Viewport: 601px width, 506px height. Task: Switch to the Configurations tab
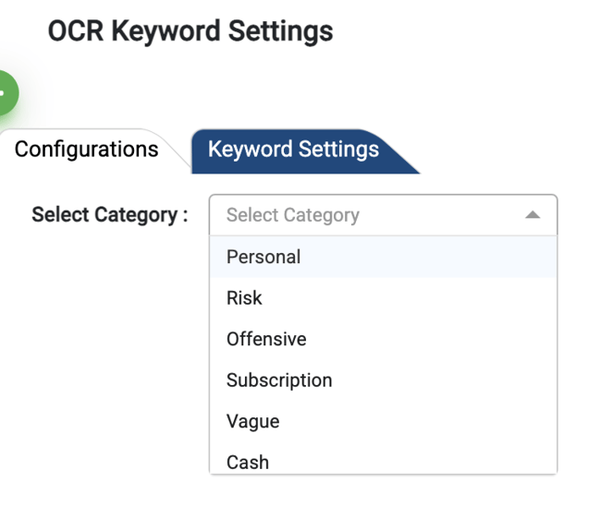(x=86, y=150)
